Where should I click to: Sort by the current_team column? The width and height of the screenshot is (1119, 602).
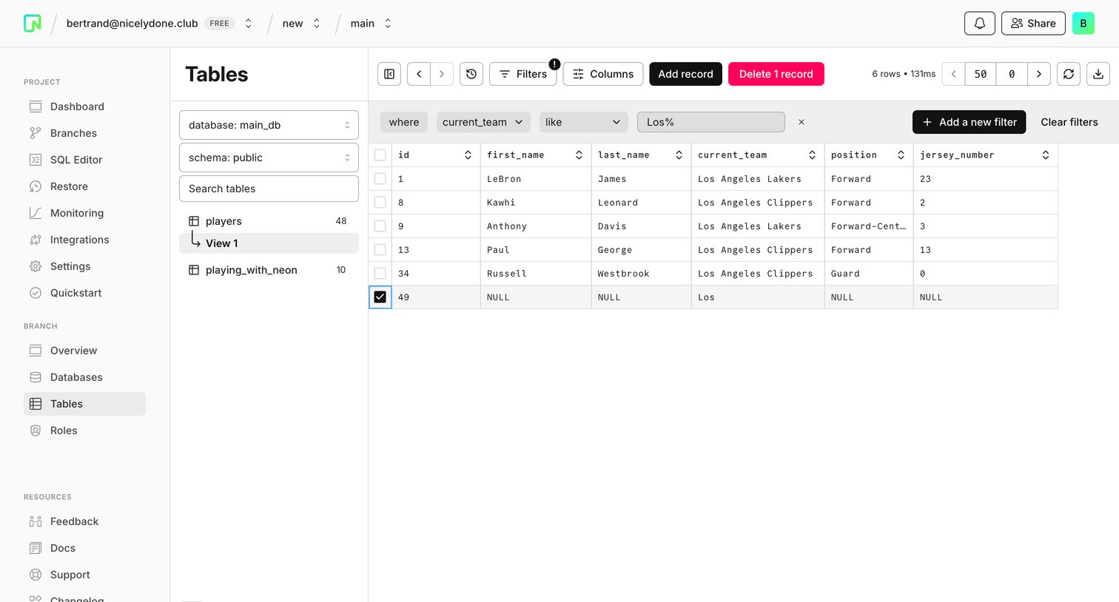coord(812,155)
